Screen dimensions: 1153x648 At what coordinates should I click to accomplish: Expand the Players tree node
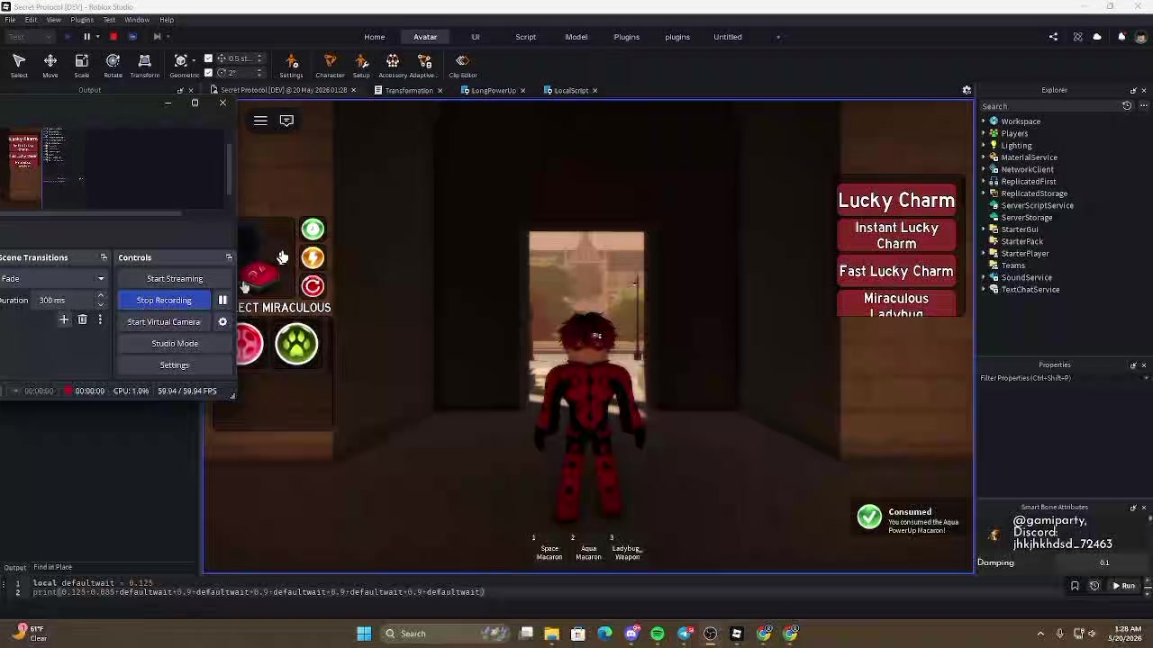click(984, 133)
